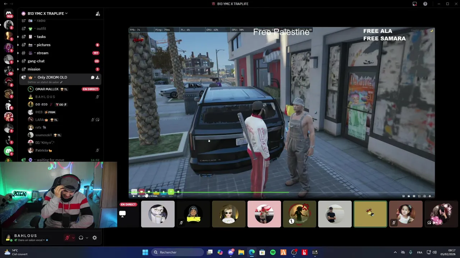Select little girl avatar participant tile
Viewport: 460px width, 258px height.
click(406, 214)
